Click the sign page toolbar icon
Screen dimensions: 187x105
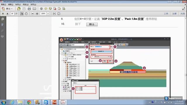pos(64,8)
